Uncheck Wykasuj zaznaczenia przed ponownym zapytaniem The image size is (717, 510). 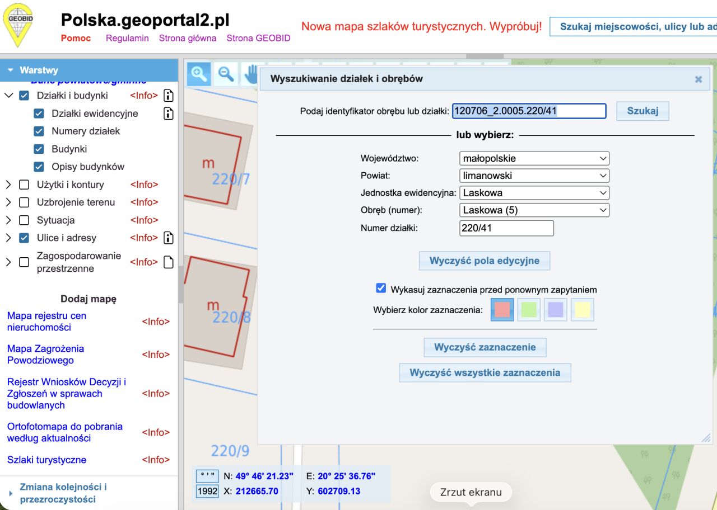381,288
